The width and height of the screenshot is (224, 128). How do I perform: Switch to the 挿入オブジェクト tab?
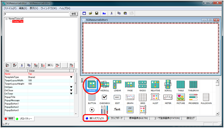[95, 118]
